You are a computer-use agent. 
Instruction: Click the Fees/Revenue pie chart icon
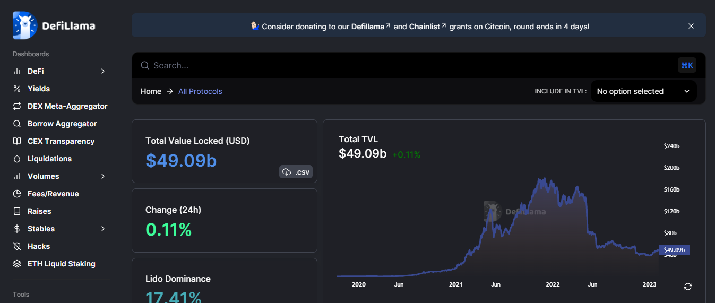point(17,194)
